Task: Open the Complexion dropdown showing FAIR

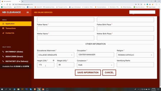Action: 95,65
